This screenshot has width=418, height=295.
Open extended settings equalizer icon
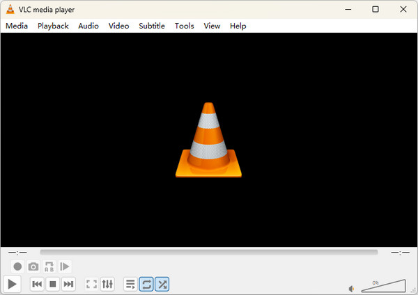click(x=107, y=284)
